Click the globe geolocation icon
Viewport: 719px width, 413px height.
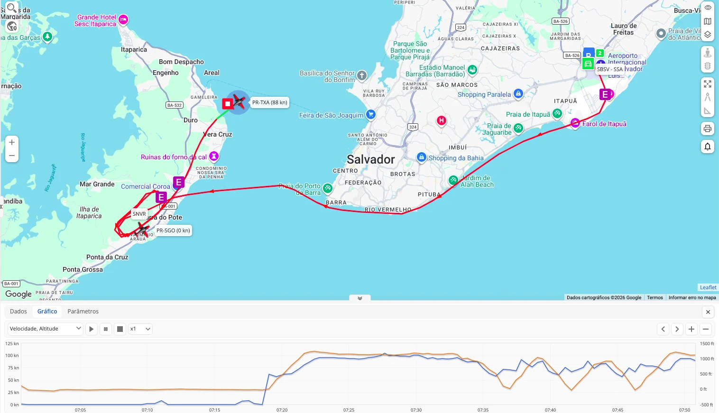point(12,27)
